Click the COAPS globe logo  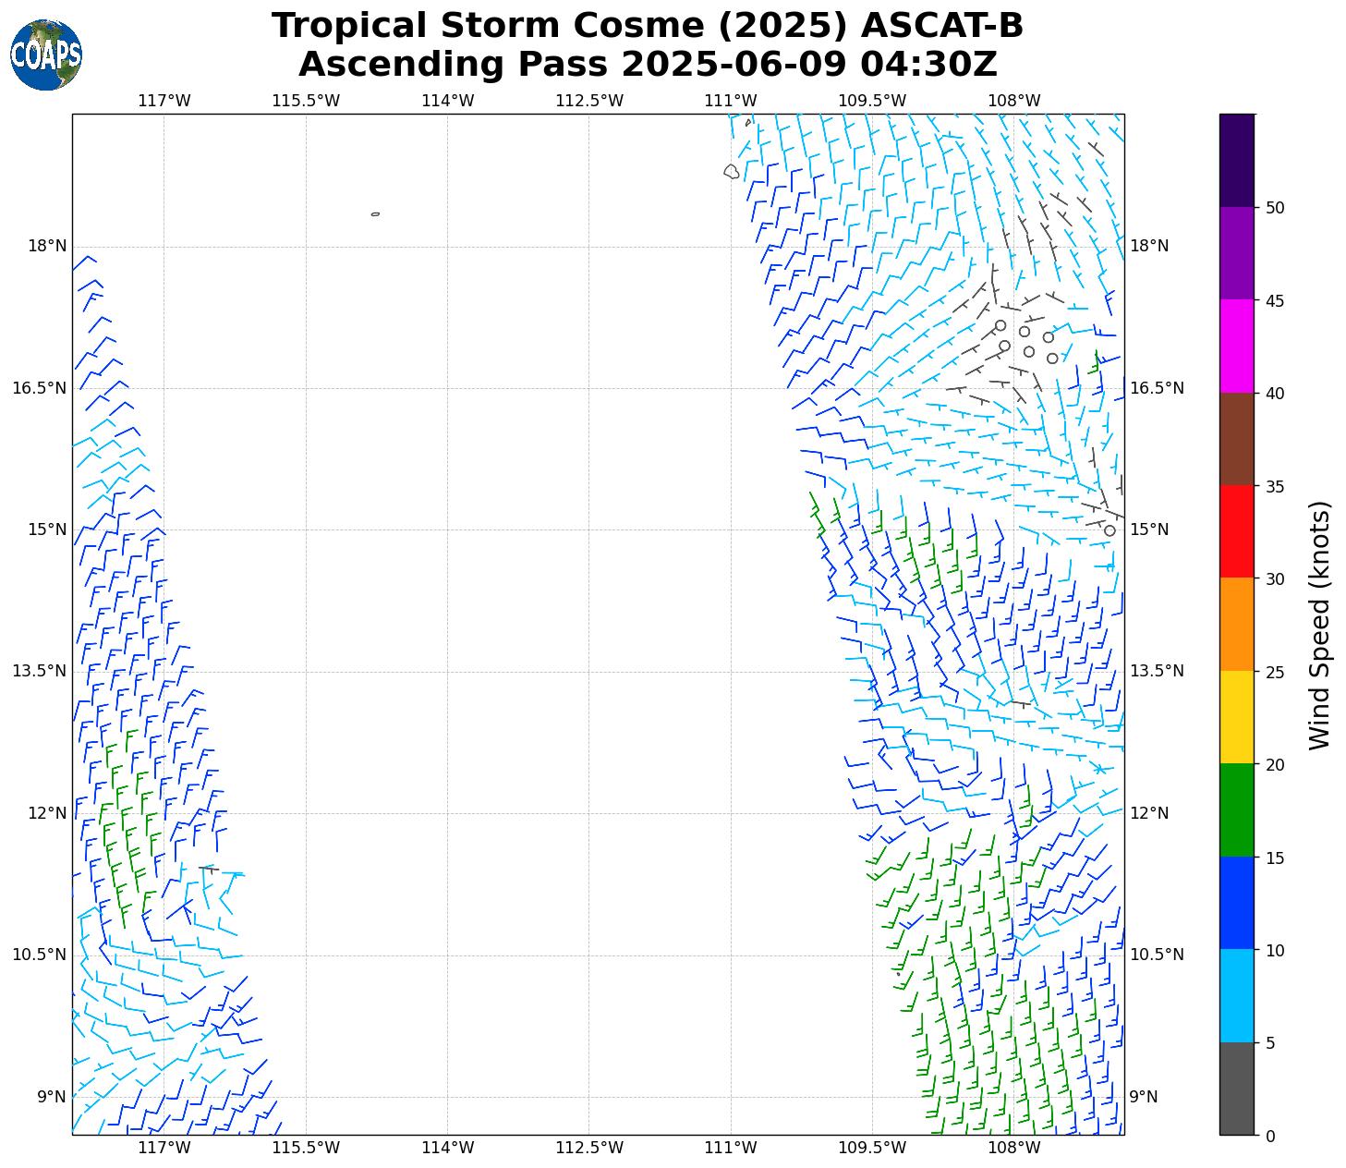click(x=46, y=55)
